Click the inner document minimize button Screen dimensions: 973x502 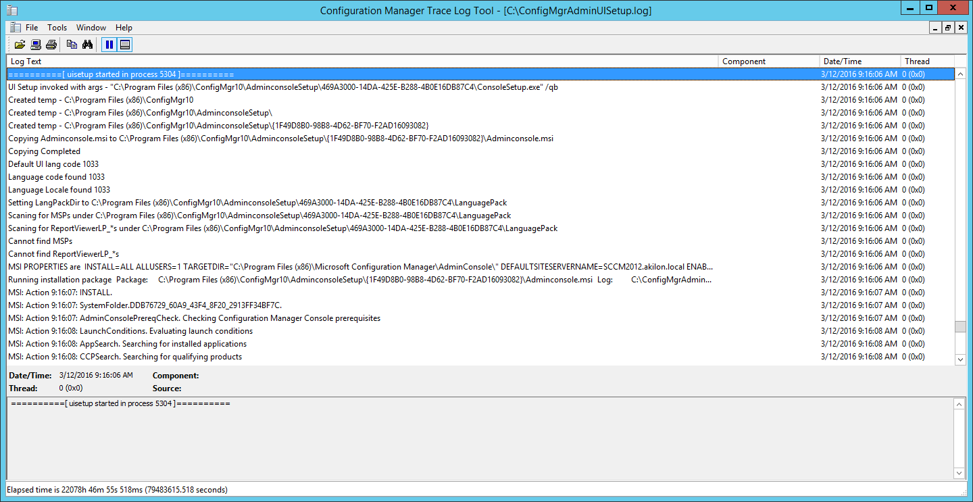[936, 28]
